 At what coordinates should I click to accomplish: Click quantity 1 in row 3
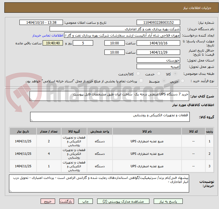coord(49,166)
